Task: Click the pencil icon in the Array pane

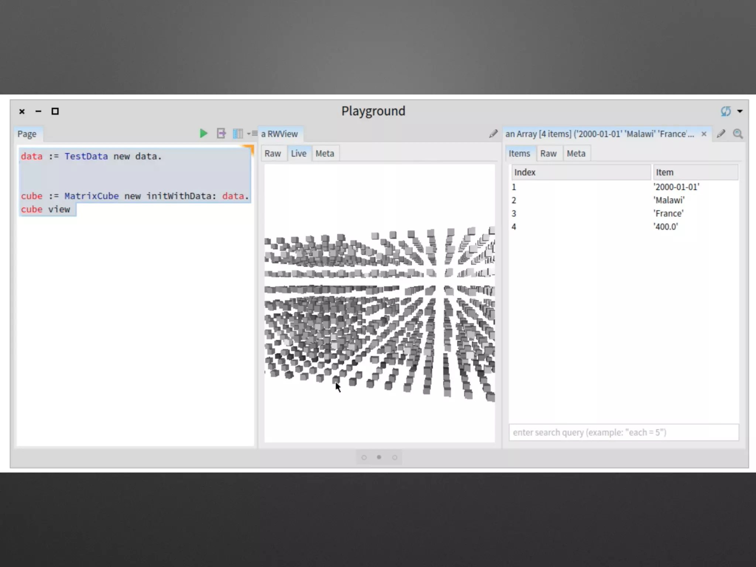Action: click(x=721, y=134)
